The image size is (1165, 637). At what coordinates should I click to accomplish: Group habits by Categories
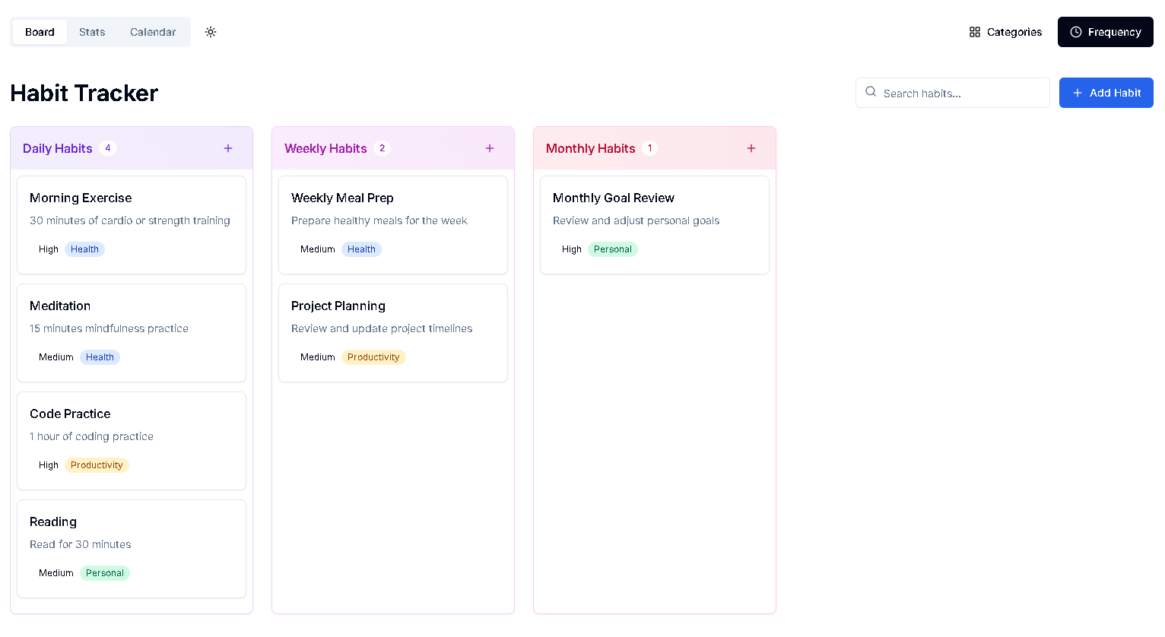point(1005,32)
